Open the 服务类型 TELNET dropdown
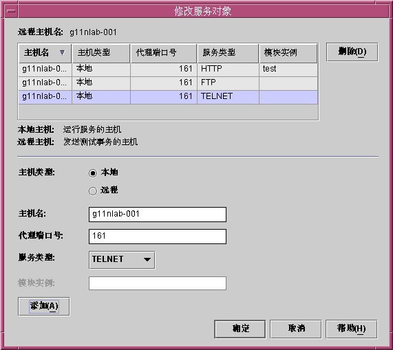Viewport: 393px width, 350px height. coord(122,260)
